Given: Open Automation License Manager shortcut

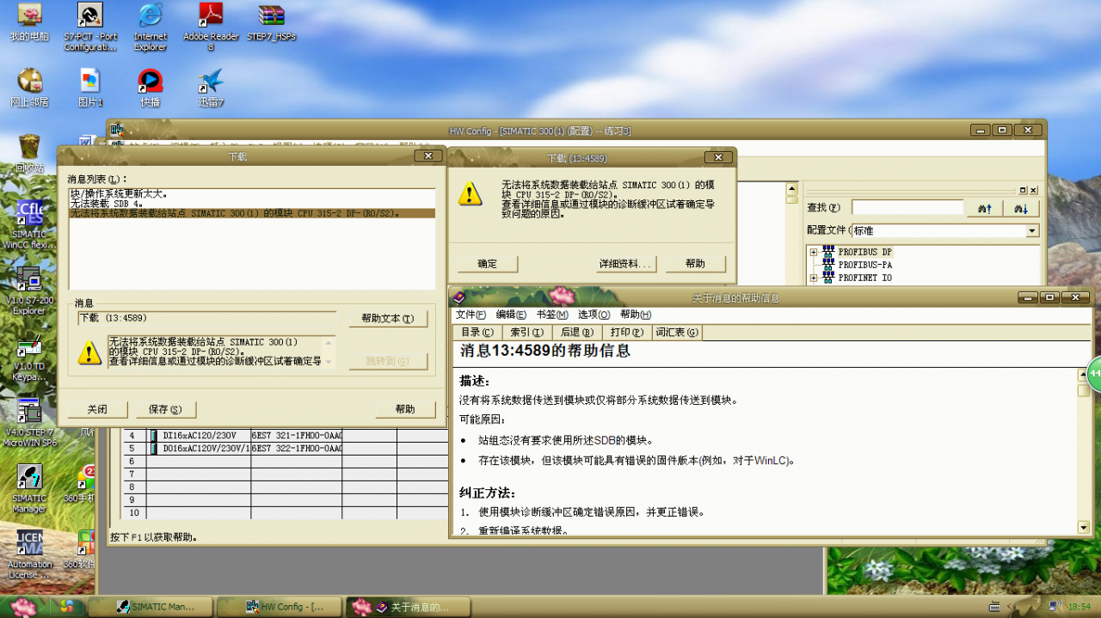Looking at the screenshot, I should click(29, 554).
